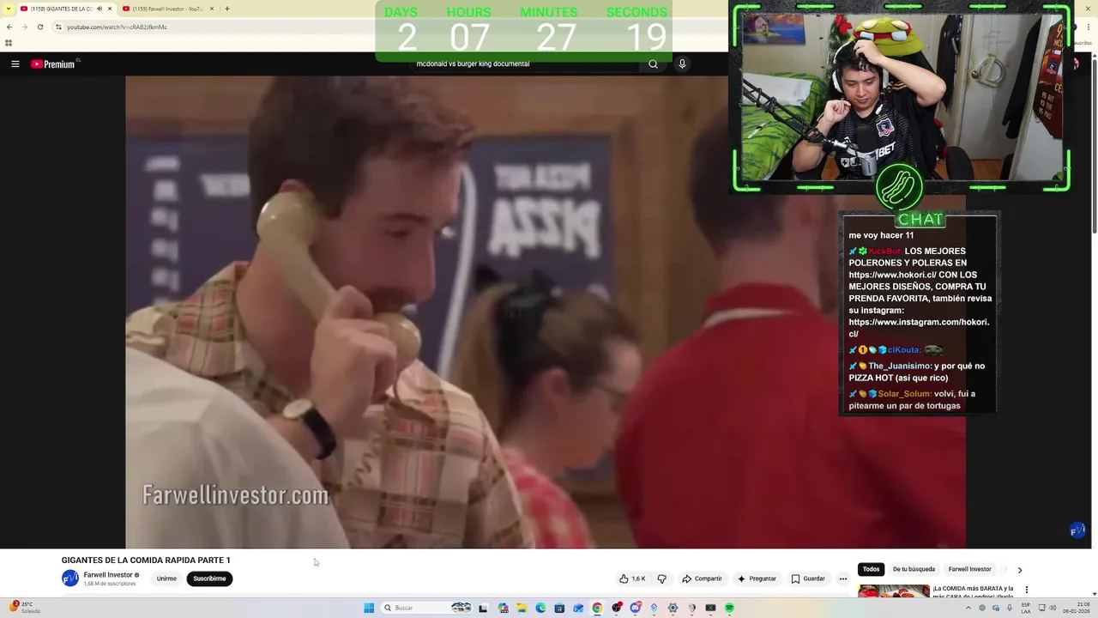Viewport: 1098px width, 618px height.
Task: Go forward in browser history
Action: click(24, 27)
